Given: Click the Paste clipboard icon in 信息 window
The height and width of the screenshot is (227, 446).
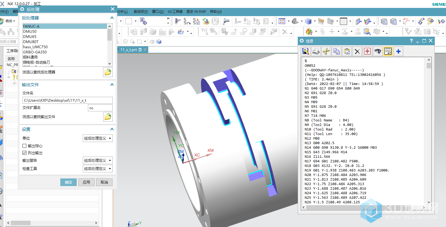Looking at the screenshot, I should tap(347, 52).
